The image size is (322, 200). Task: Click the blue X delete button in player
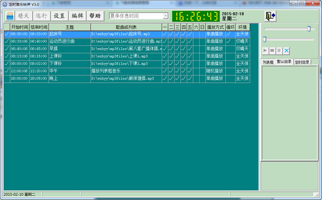tap(286, 50)
